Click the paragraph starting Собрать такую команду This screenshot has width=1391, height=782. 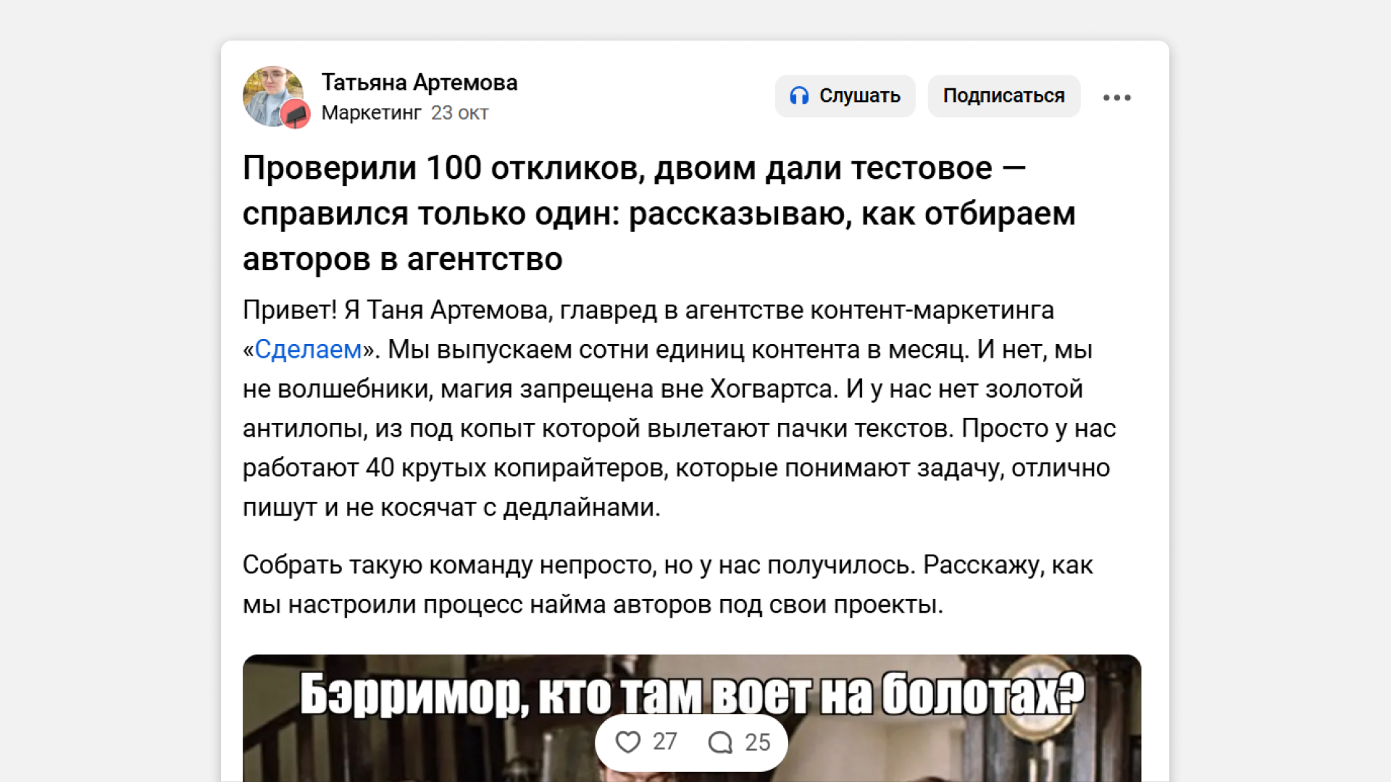tap(667, 584)
